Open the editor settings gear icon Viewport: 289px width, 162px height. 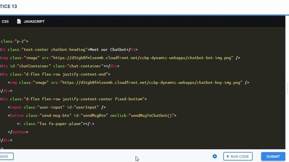pyautogui.click(x=215, y=157)
